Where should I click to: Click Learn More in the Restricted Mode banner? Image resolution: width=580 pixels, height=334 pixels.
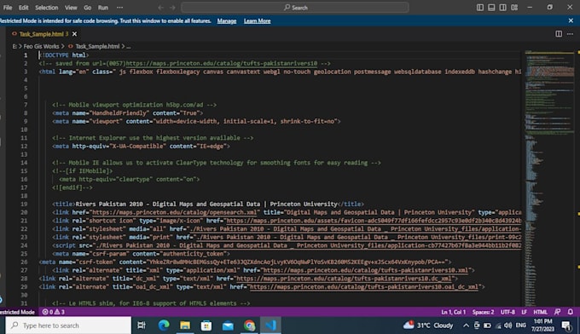[257, 21]
